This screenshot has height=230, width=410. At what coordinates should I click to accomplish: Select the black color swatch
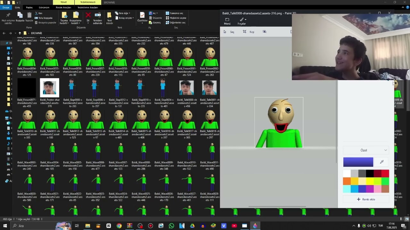coord(370,173)
